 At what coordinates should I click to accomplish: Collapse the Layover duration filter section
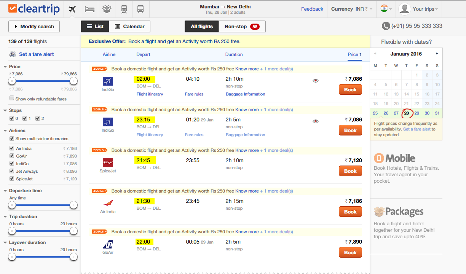(5, 242)
